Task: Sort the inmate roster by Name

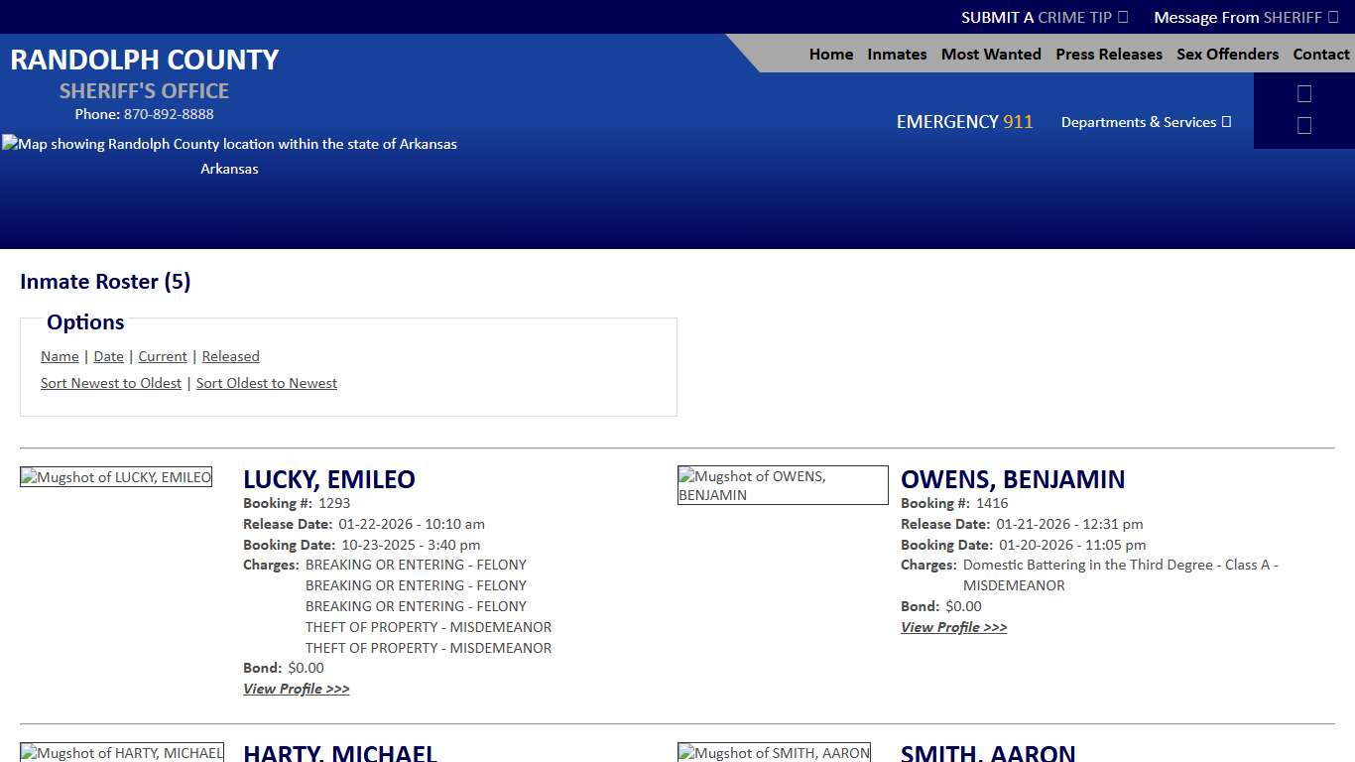Action: 60,356
